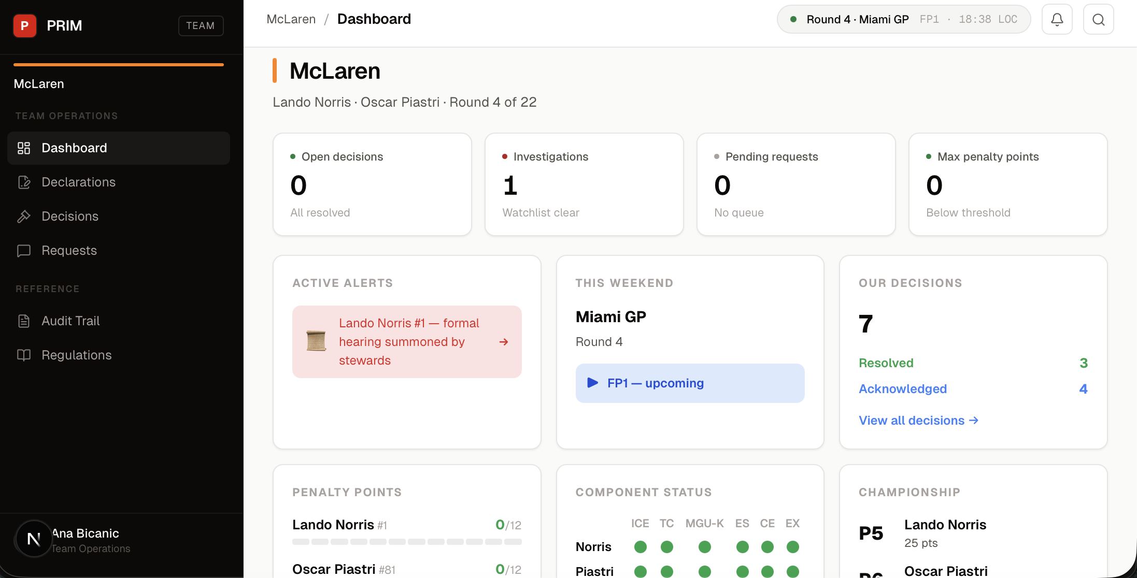The height and width of the screenshot is (578, 1137).
Task: Expand the Round 4 Miami GP session pill
Action: click(903, 19)
